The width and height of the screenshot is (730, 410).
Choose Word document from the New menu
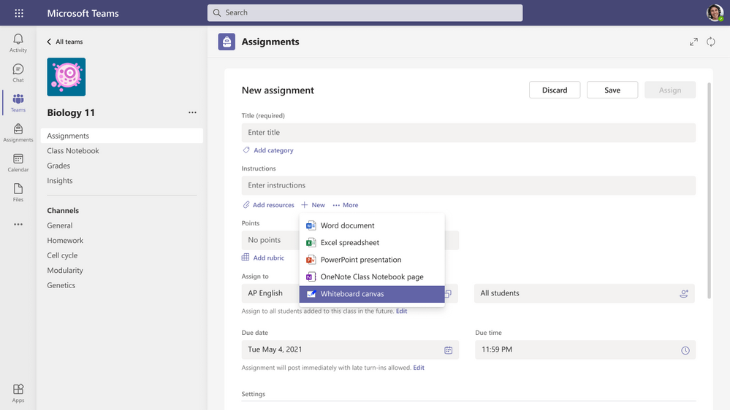(x=347, y=225)
